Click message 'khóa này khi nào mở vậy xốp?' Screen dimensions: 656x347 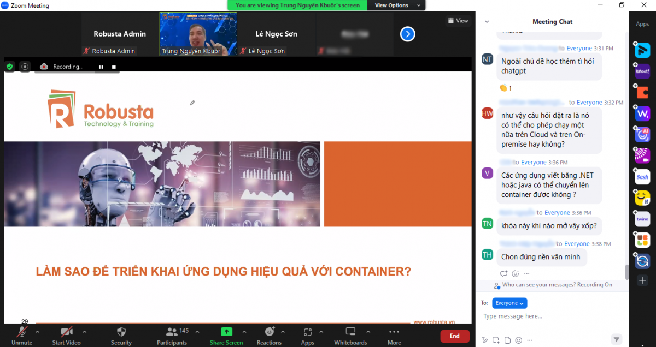click(x=549, y=225)
